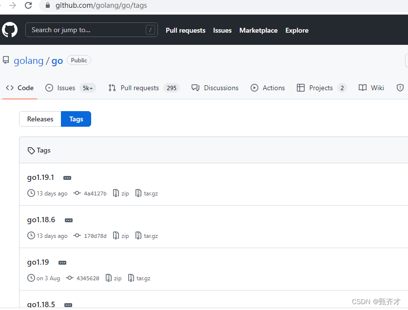This screenshot has width=408, height=310.
Task: Download tar.gz for go1.19.1
Action: coord(147,194)
